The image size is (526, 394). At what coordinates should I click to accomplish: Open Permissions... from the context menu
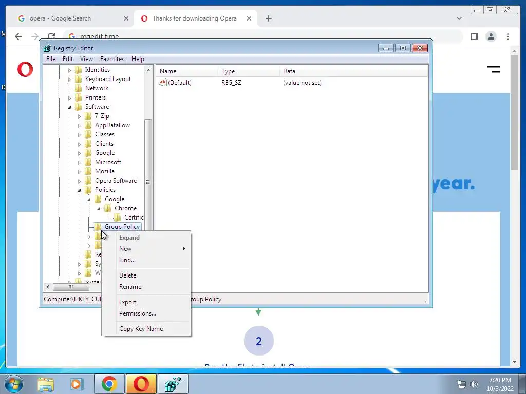(138, 313)
